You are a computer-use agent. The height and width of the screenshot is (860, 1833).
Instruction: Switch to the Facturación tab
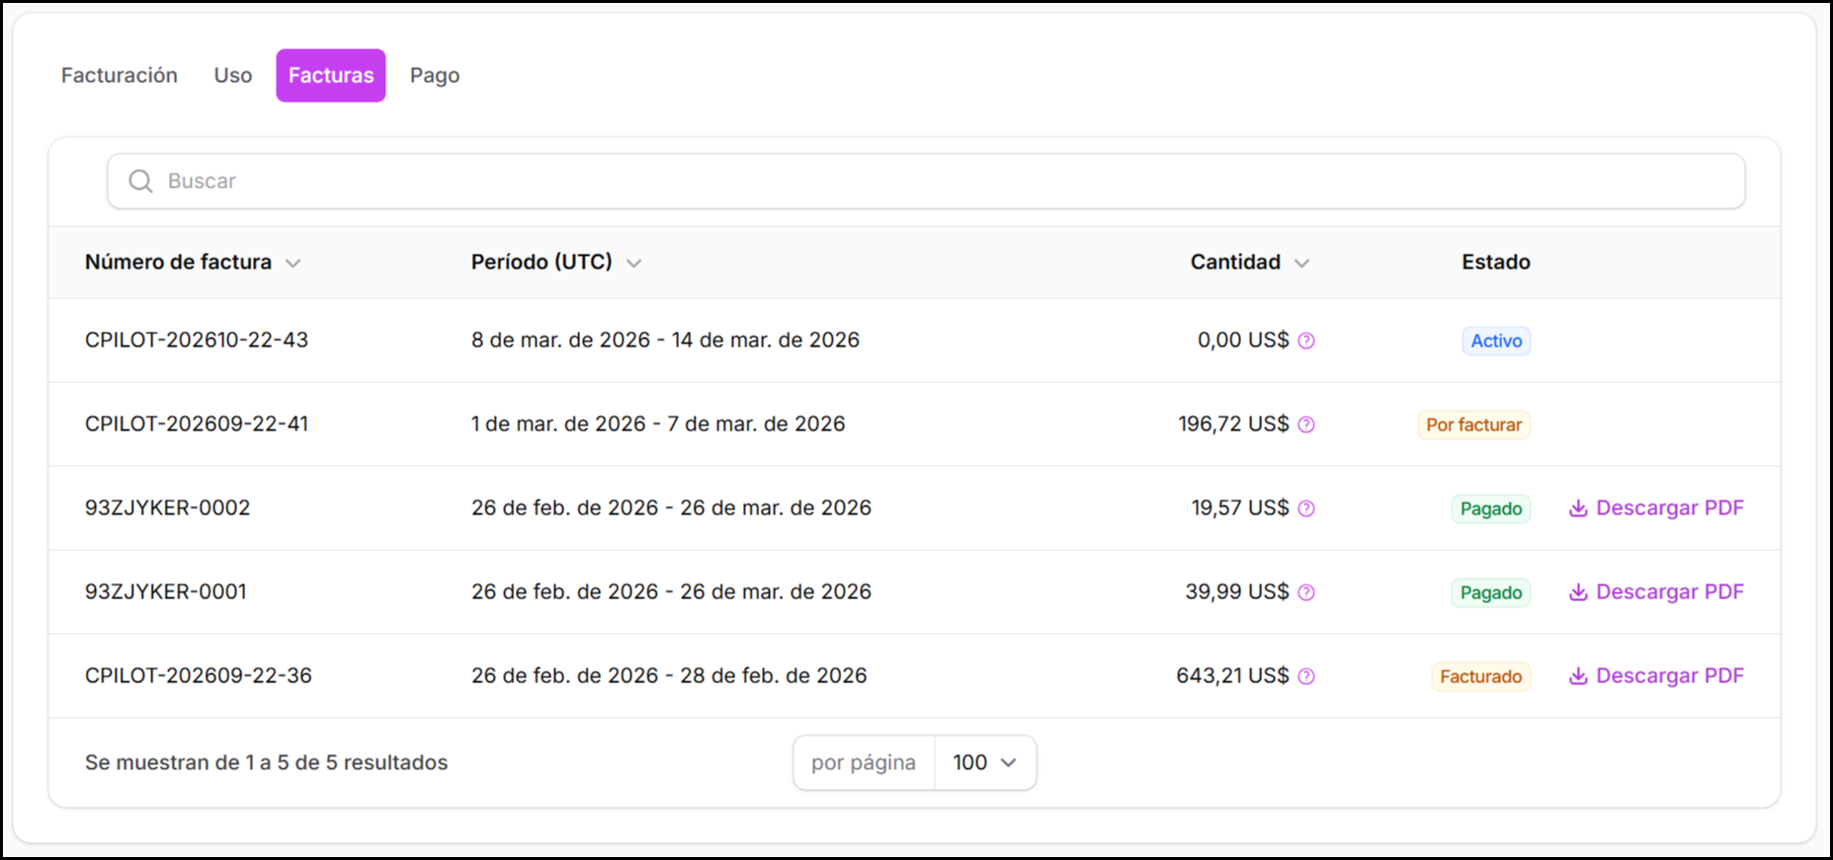tap(120, 76)
